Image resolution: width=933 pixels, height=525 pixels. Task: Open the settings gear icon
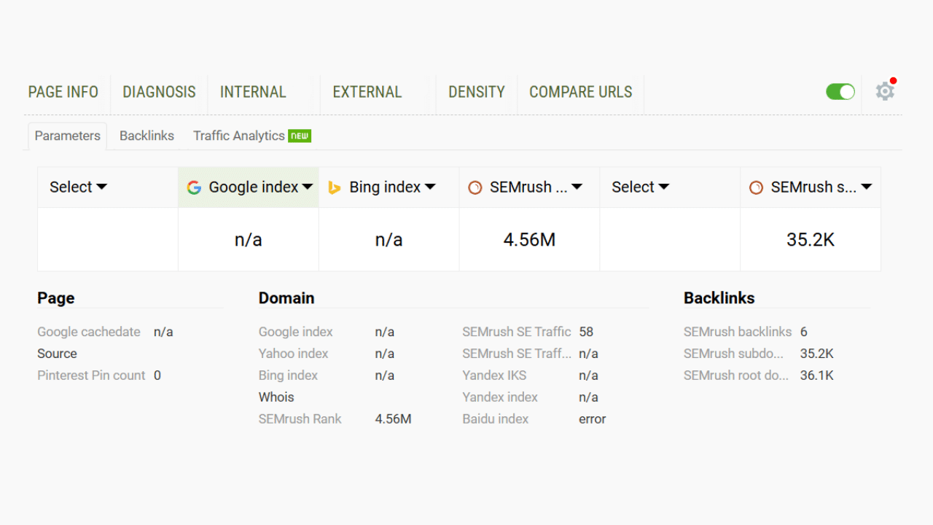pos(885,92)
